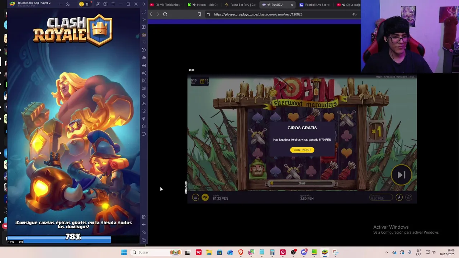Toggle BlueStacks fullscreen mode
This screenshot has height=258, width=459.
[x=144, y=12]
